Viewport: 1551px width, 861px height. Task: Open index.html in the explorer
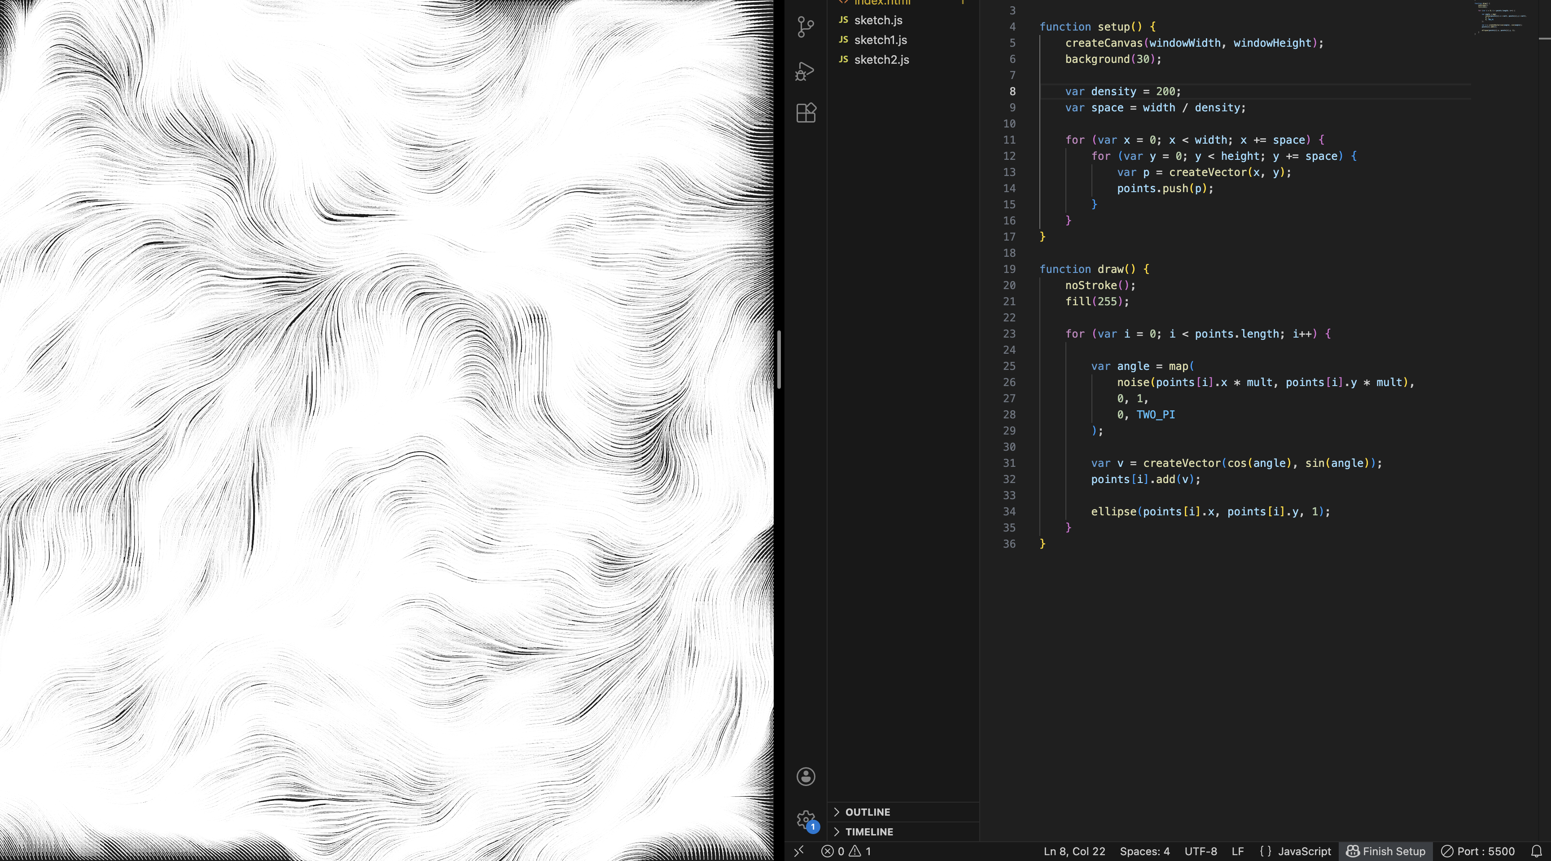pyautogui.click(x=903, y=3)
